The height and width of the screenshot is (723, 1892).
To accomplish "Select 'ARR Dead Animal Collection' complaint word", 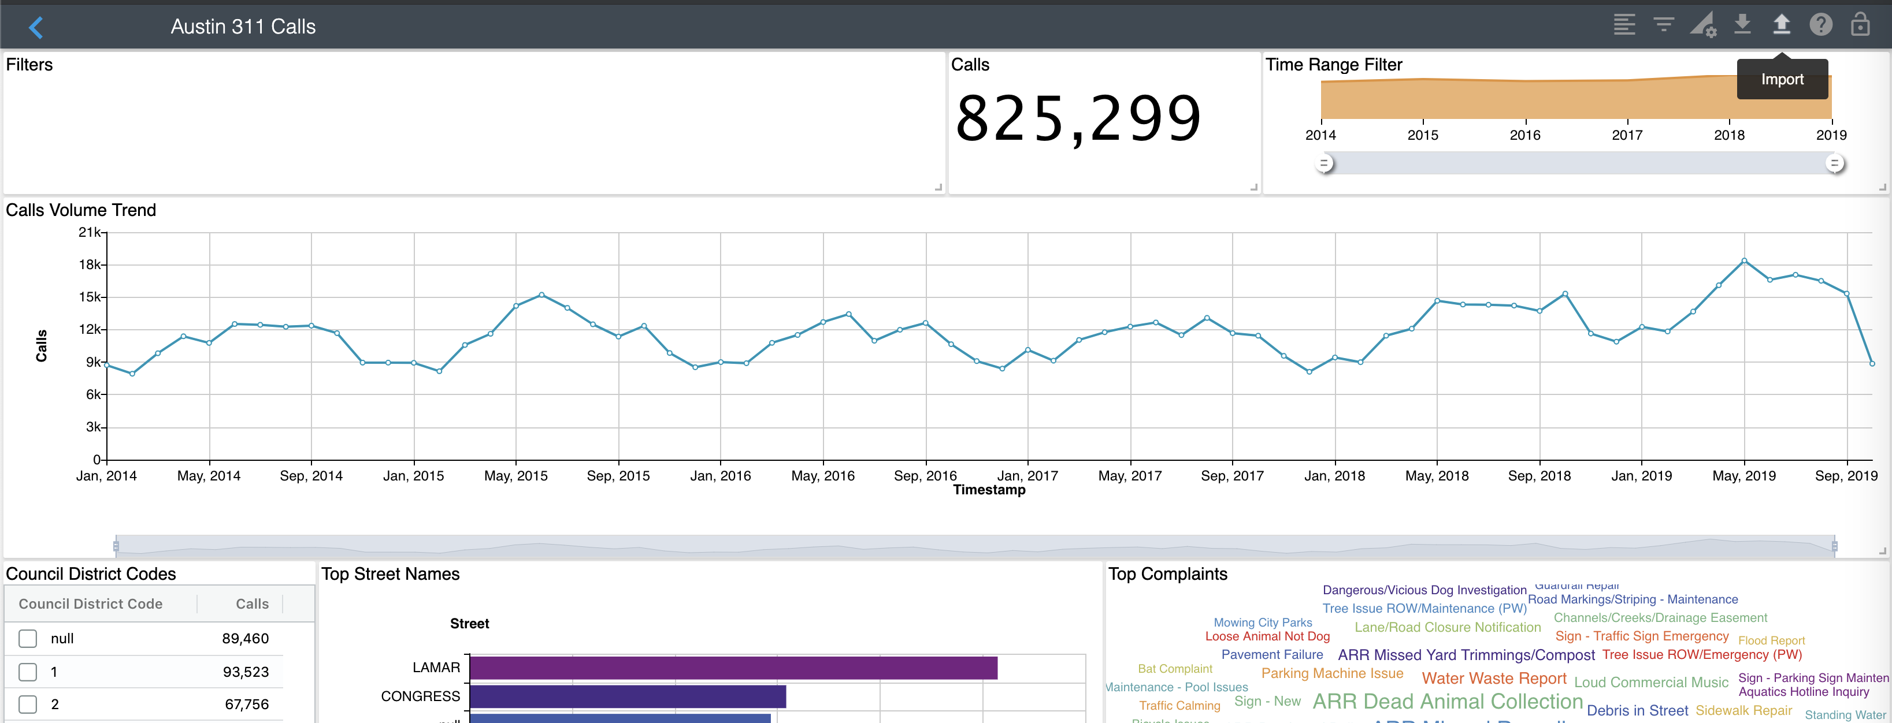I will point(1448,702).
